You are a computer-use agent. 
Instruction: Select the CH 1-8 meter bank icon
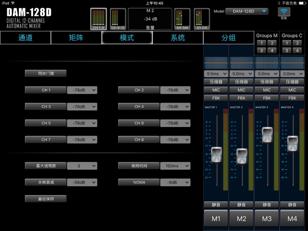99,19
